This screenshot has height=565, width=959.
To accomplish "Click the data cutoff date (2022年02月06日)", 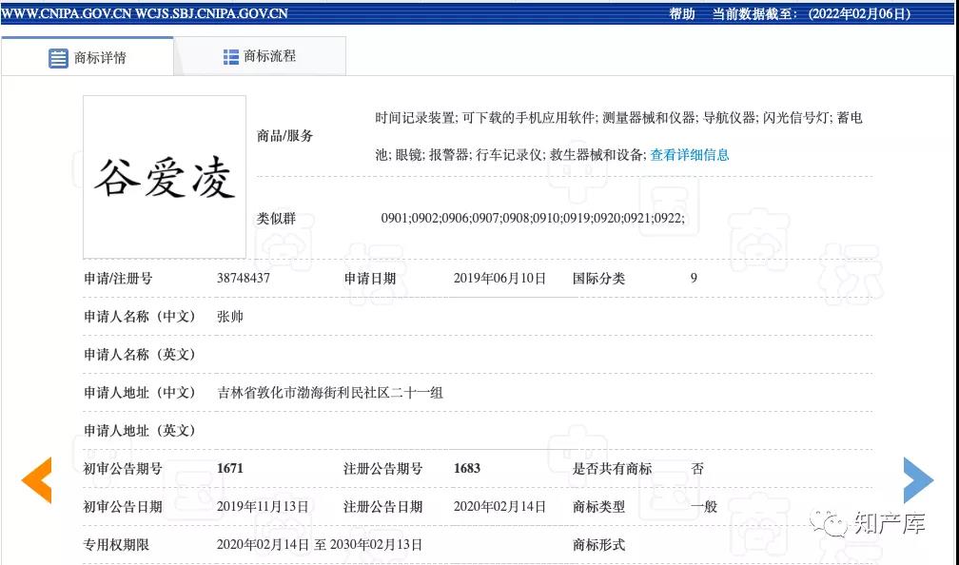I will tap(859, 13).
